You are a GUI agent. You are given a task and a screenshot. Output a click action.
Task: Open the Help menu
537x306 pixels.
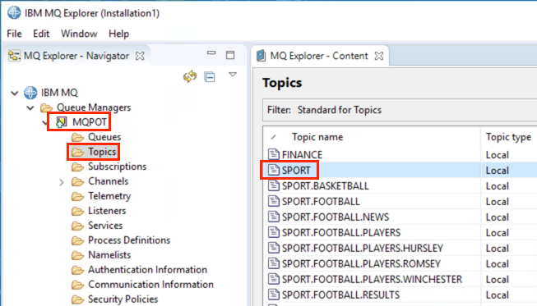[x=119, y=34]
